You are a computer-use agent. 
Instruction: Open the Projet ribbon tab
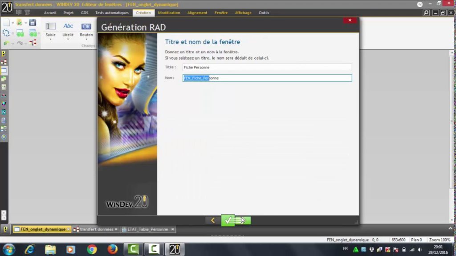pyautogui.click(x=69, y=13)
